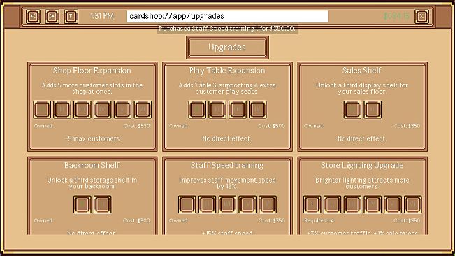
Task: Click 'Brighter lighting attracts more customers' description
Action: pyautogui.click(x=362, y=183)
